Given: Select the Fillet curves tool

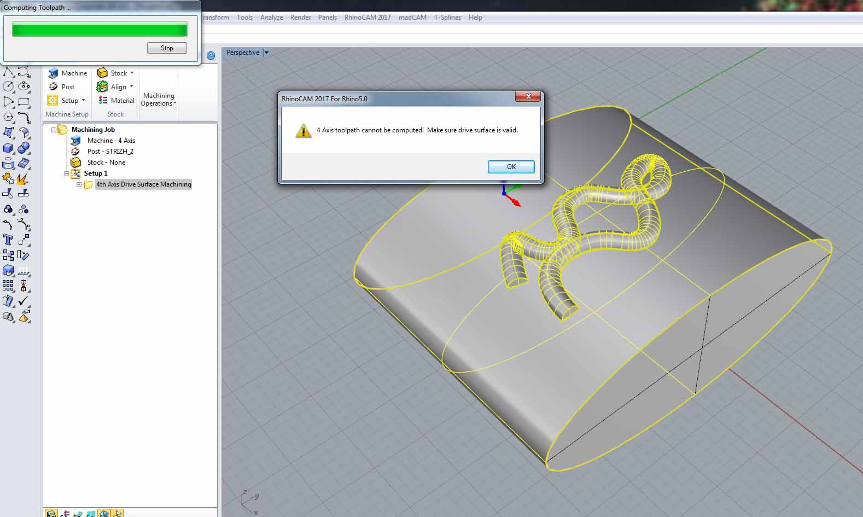Looking at the screenshot, I should click(x=24, y=117).
